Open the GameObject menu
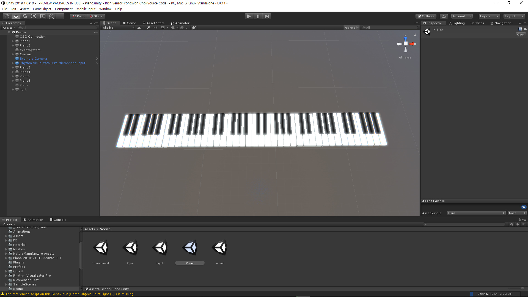This screenshot has width=528, height=297. click(x=42, y=9)
